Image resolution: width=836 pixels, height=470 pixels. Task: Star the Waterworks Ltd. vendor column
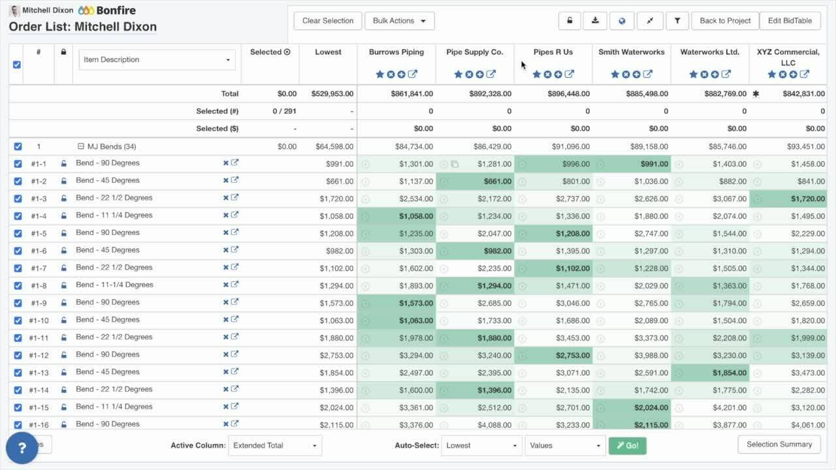[694, 74]
